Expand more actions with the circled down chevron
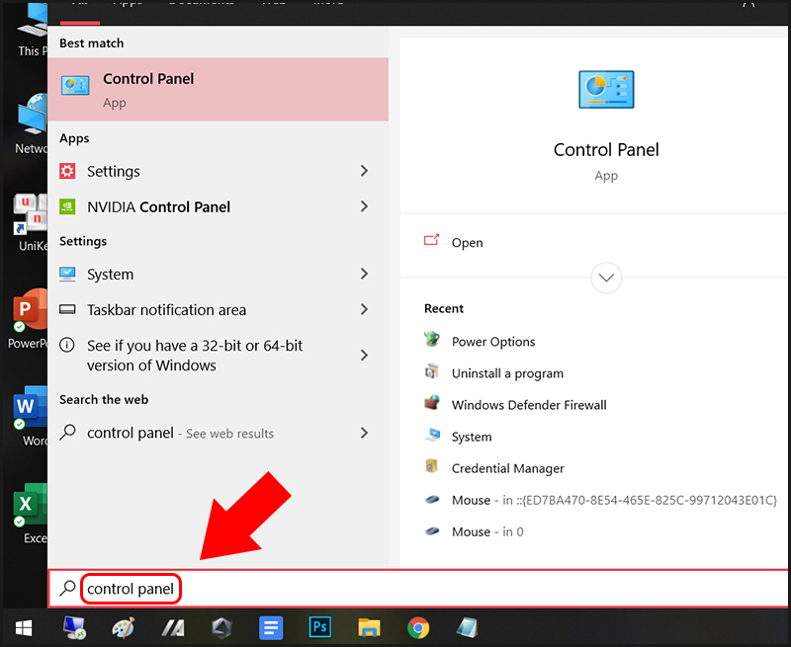 [606, 278]
